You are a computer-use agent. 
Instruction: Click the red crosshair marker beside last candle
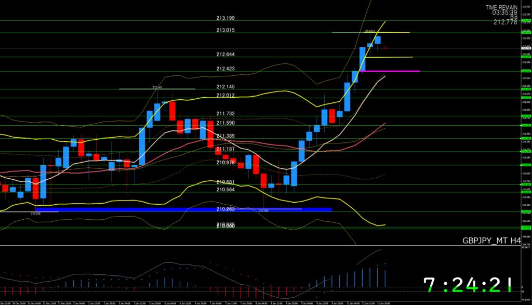coord(385,47)
